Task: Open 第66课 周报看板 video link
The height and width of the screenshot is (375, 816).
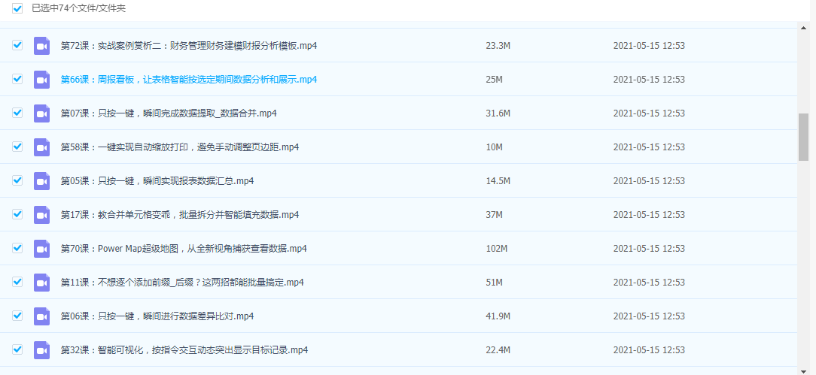Action: pyautogui.click(x=188, y=80)
